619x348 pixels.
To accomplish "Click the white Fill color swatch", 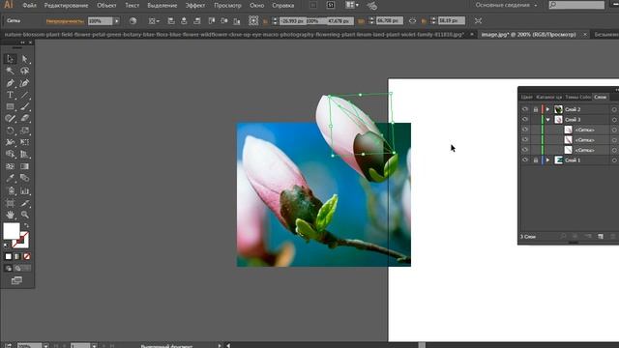I will 12,231.
